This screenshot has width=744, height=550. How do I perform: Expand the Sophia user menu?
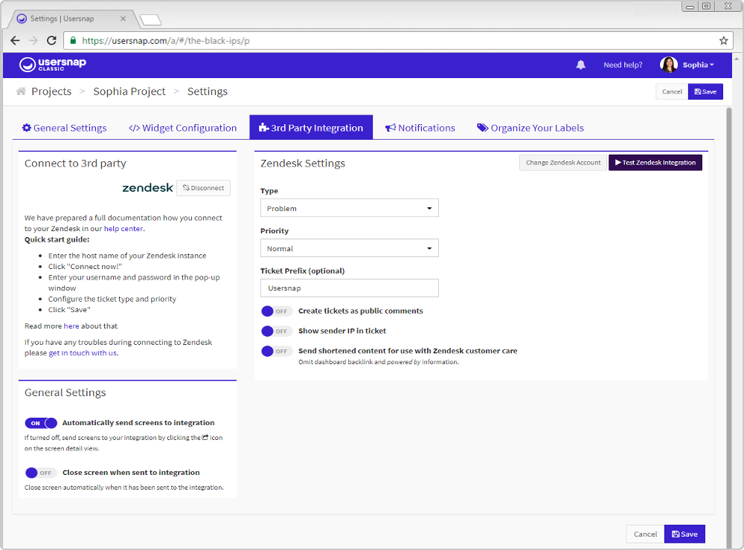pos(698,65)
